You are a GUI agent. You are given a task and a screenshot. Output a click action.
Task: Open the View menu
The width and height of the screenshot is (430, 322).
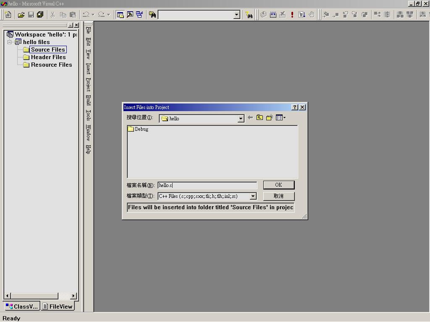[x=88, y=54]
